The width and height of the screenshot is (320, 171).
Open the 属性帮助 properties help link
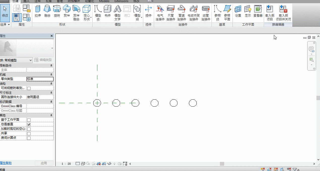pos(6,163)
